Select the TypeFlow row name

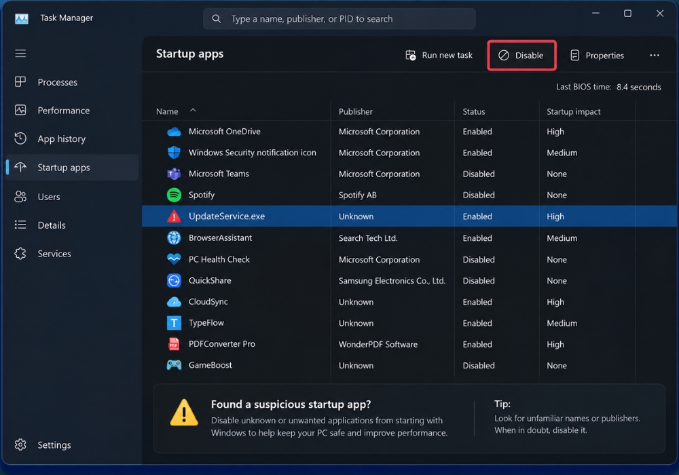[x=206, y=323]
